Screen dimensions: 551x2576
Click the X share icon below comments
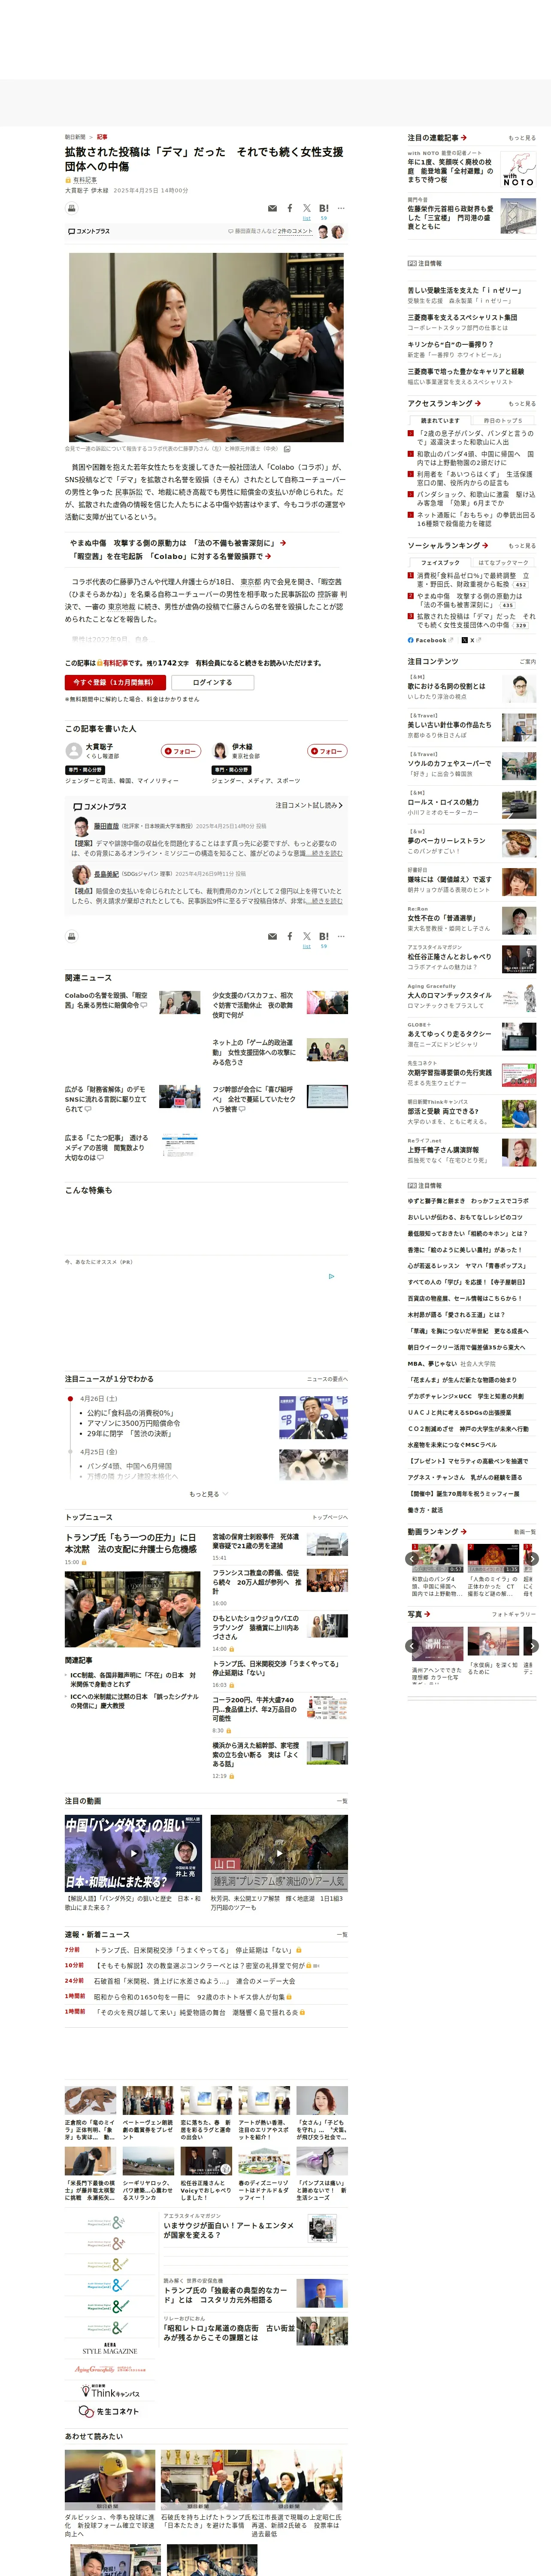pos(307,936)
